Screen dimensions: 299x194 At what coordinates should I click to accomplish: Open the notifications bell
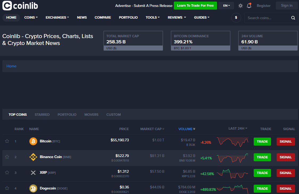tap(249, 6)
